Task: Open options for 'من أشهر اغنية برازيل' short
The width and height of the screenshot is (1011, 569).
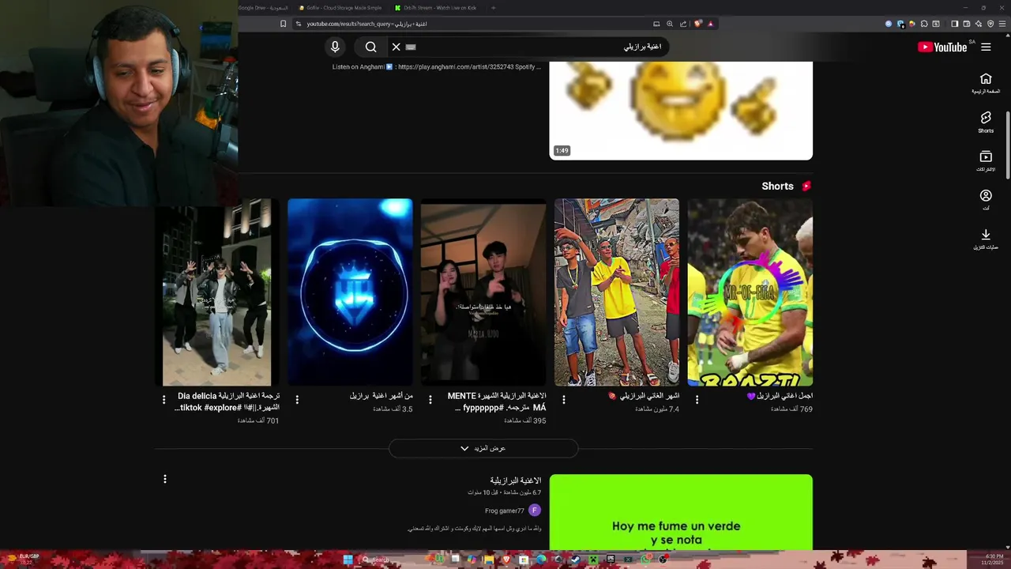Action: pyautogui.click(x=297, y=400)
